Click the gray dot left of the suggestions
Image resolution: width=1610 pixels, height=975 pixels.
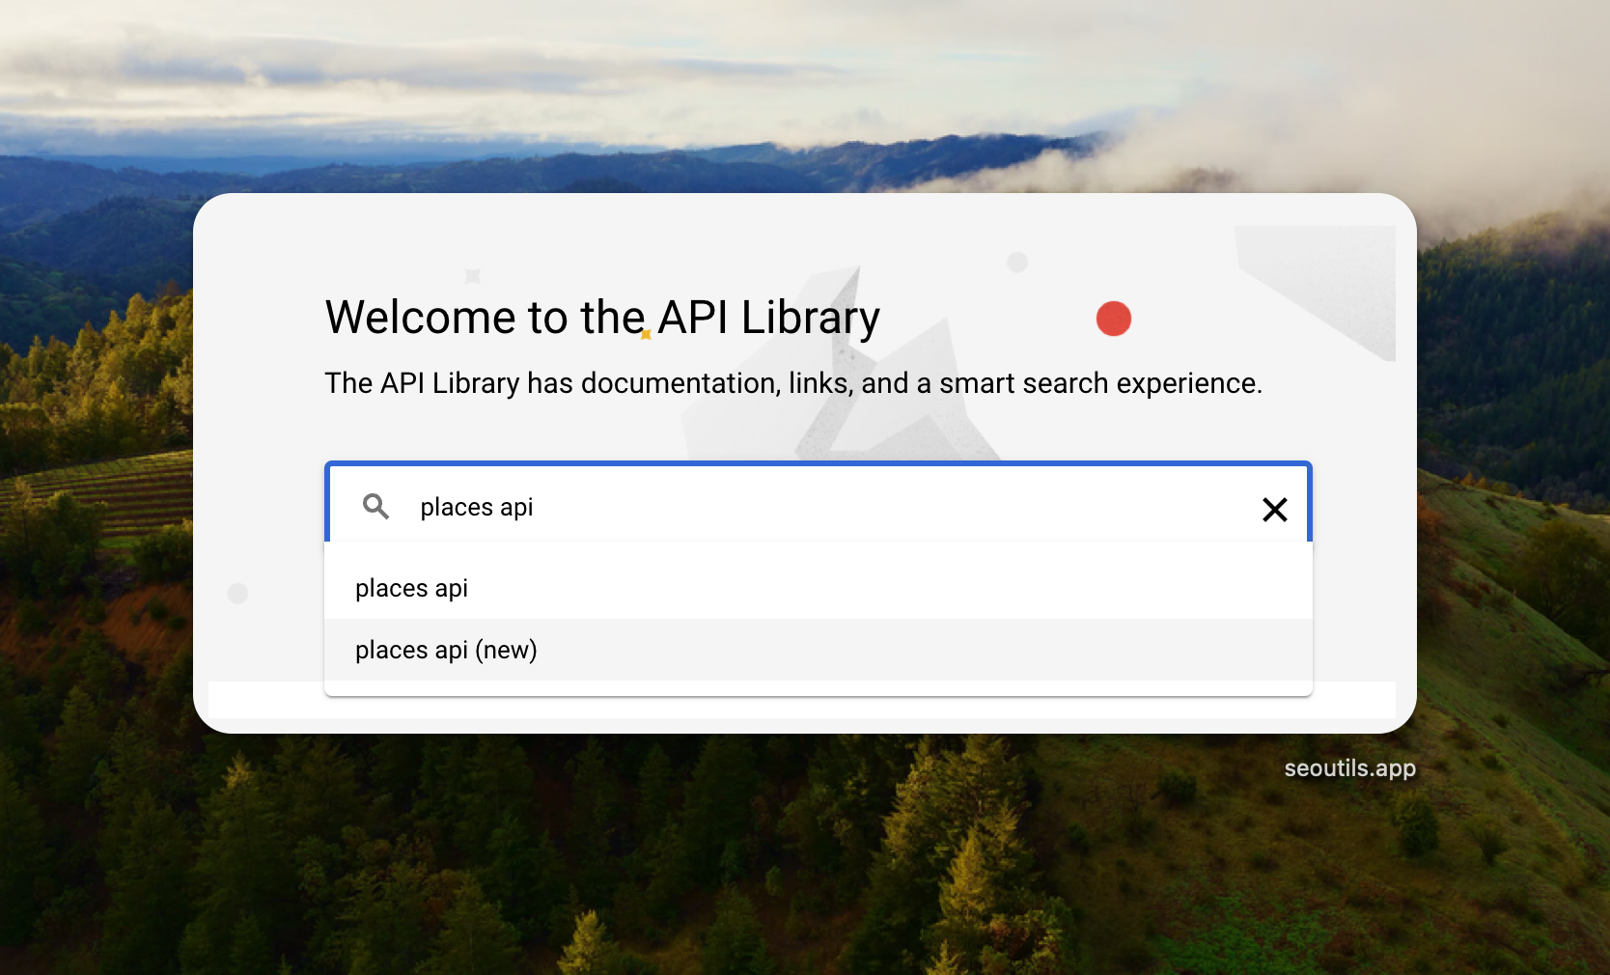click(x=237, y=593)
